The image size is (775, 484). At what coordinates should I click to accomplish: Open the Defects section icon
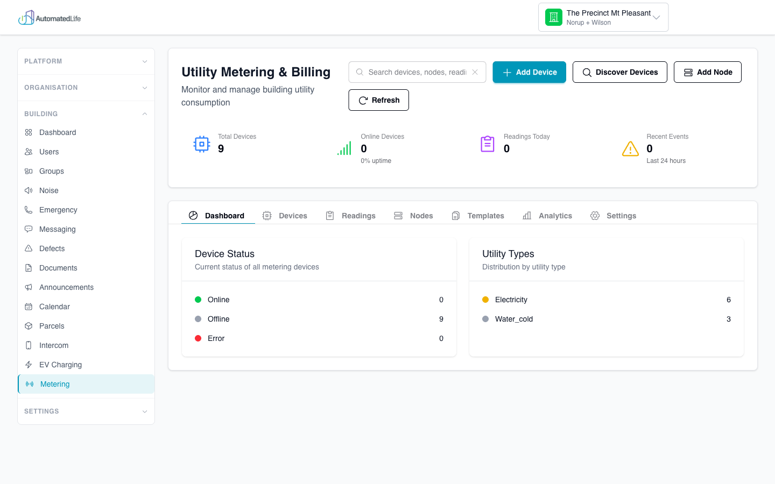30,248
